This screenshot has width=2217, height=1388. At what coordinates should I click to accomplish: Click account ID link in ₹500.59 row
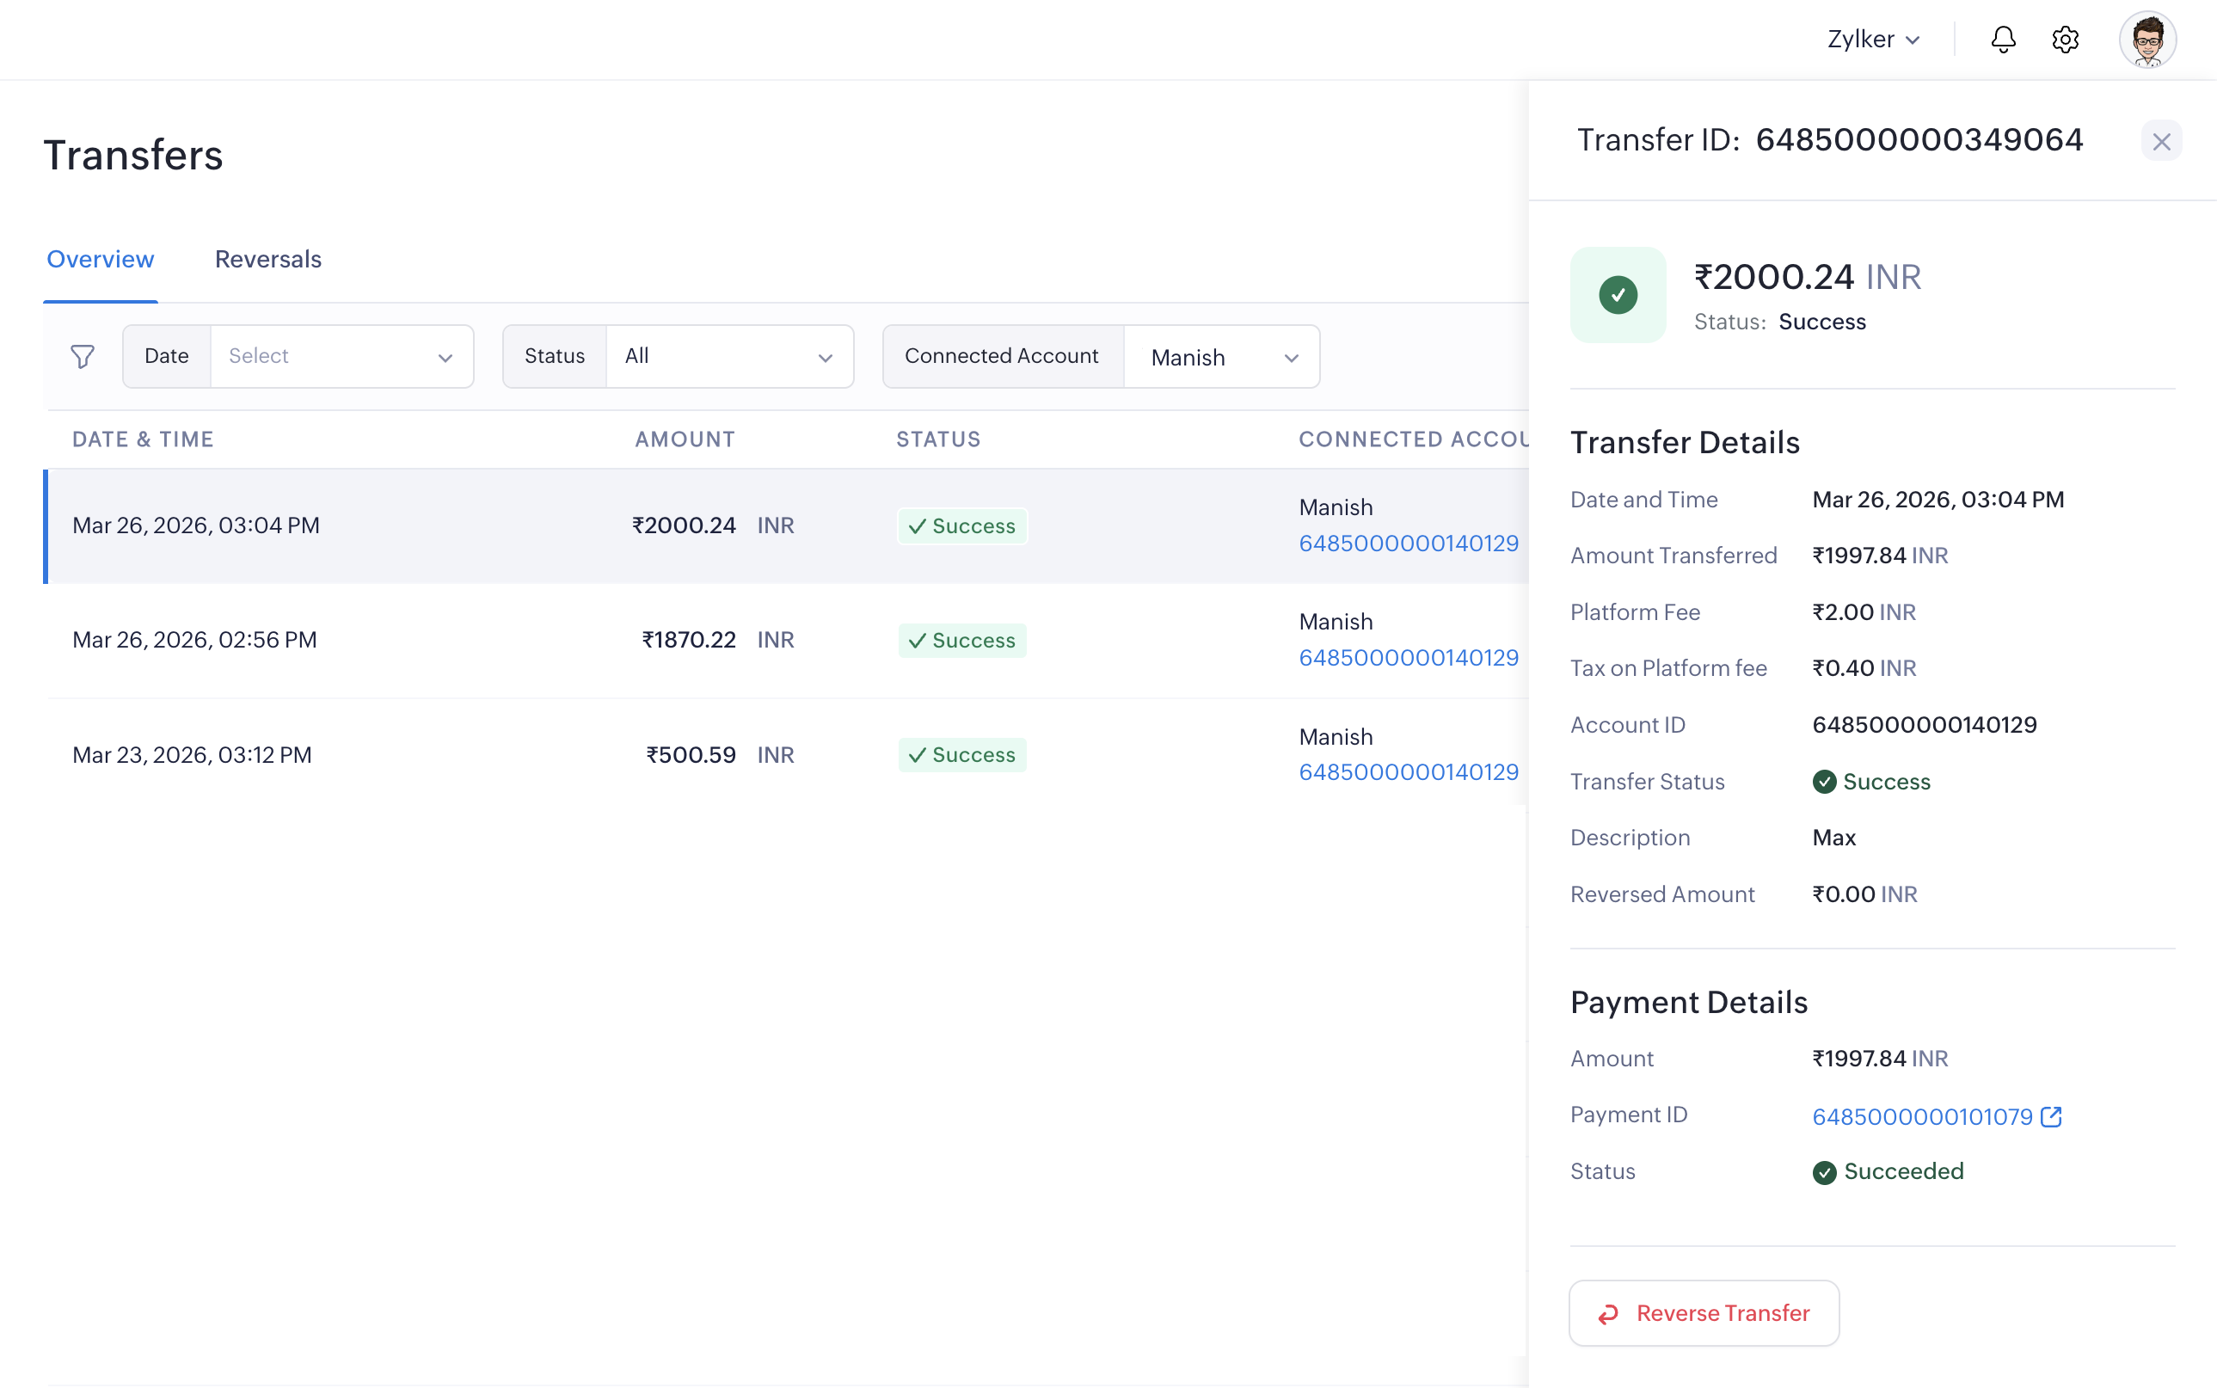click(x=1409, y=772)
